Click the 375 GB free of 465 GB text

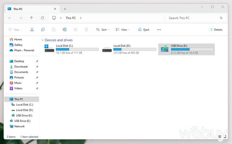(126, 53)
